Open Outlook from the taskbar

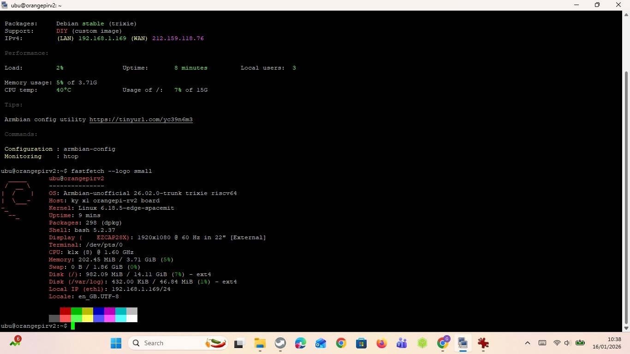coord(321,343)
